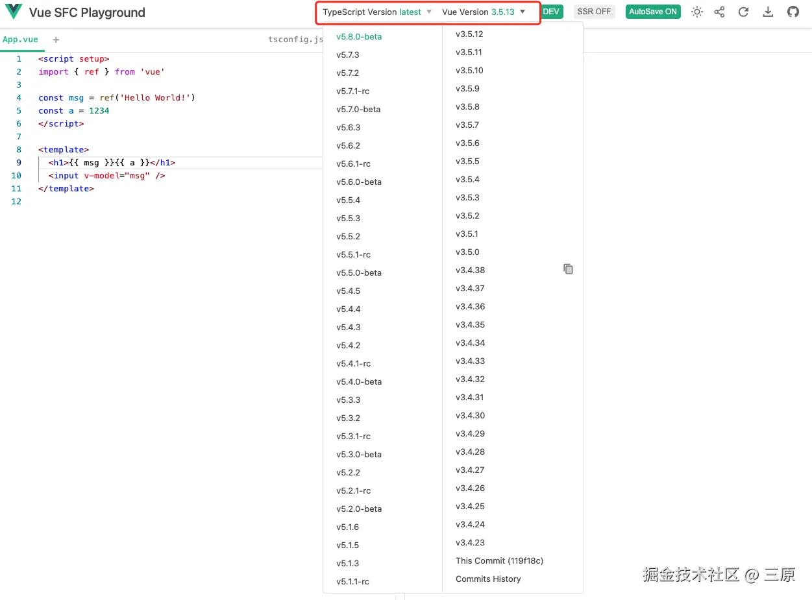Open the GitHub repository icon
812x600 pixels.
point(793,12)
